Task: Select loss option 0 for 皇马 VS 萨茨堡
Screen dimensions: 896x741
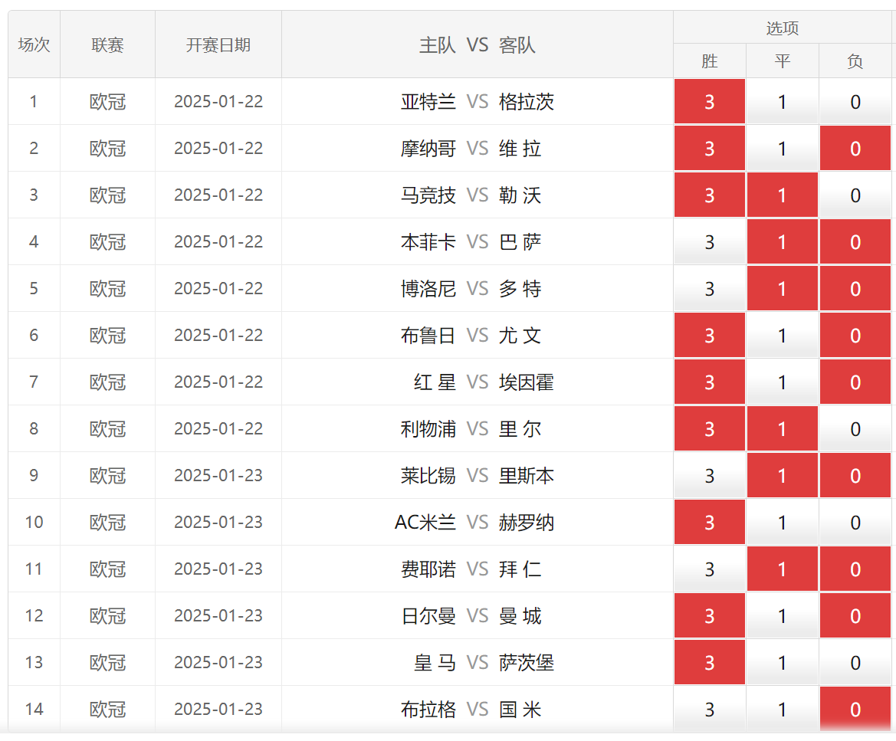Action: click(x=855, y=663)
